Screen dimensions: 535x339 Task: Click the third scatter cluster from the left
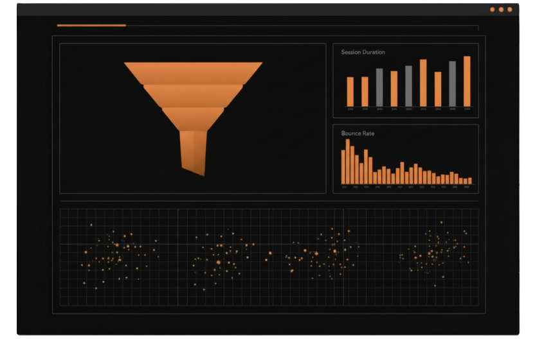(318, 257)
